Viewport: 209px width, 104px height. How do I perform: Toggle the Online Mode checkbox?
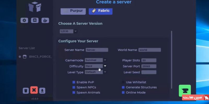click(123, 93)
